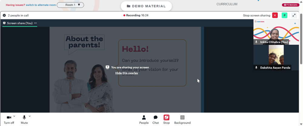Click the screen share icon in overlay
The width and height of the screenshot is (303, 126).
coord(108,67)
